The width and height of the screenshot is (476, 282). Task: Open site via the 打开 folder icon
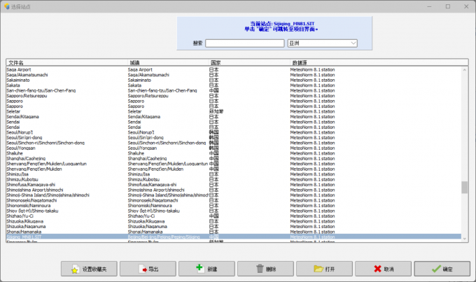pos(318,269)
